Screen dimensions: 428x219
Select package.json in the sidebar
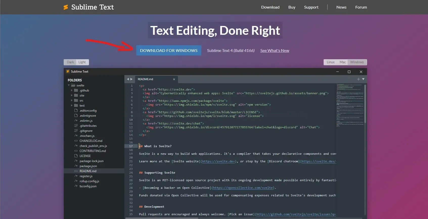(x=88, y=166)
